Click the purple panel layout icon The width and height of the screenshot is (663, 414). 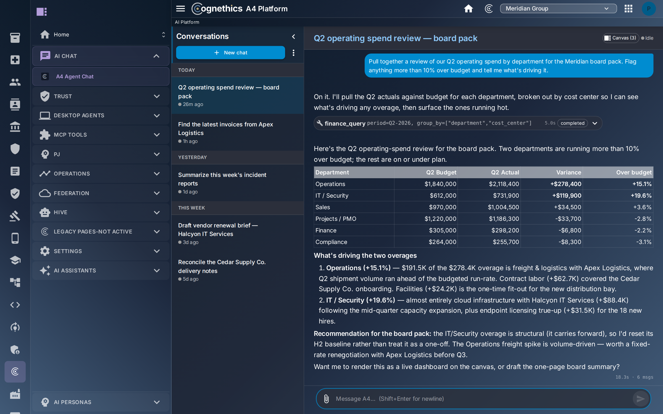click(42, 12)
